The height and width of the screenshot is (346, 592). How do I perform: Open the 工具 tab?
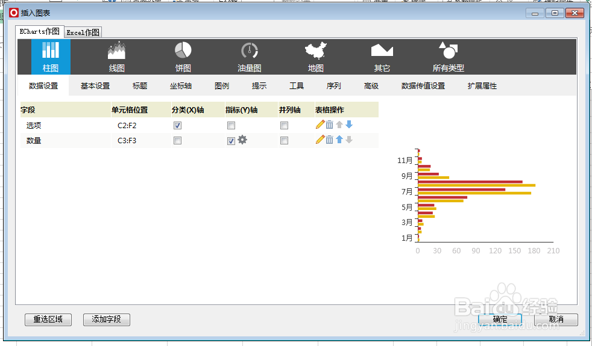[x=297, y=86]
